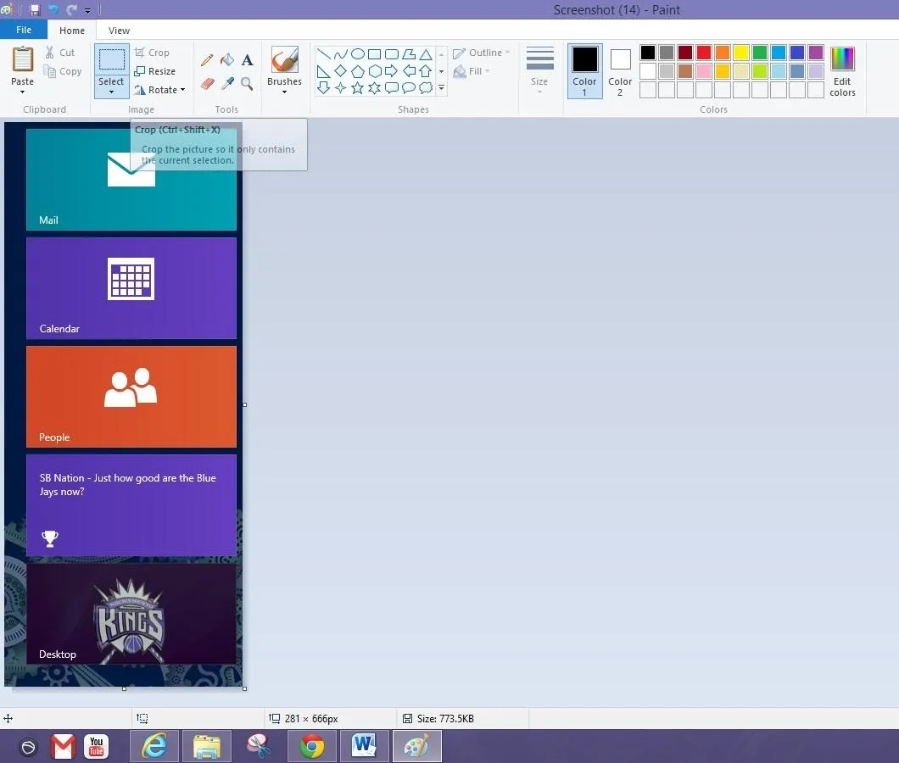Choose the purple color swatch
Image resolution: width=899 pixels, height=763 pixels.
click(816, 53)
